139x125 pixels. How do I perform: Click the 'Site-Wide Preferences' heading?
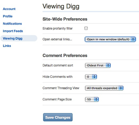(x=65, y=19)
